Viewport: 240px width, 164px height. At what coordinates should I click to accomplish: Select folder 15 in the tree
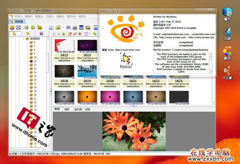coord(33,76)
